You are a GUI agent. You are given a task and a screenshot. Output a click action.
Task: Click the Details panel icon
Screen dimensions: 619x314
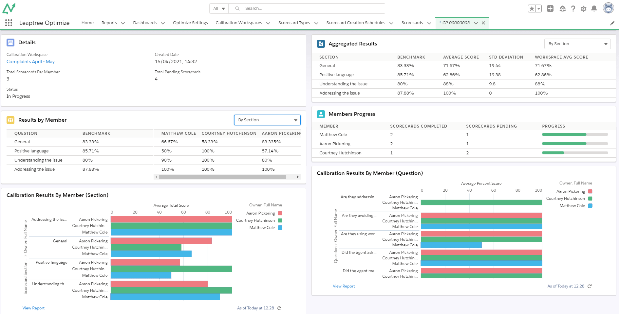pos(10,43)
